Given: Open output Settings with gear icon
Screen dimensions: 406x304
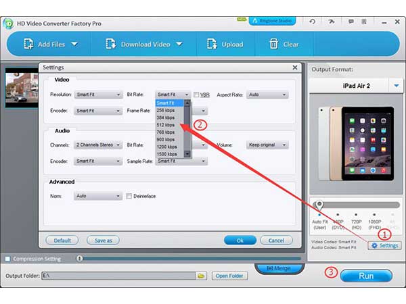Looking at the screenshot, I should point(384,245).
